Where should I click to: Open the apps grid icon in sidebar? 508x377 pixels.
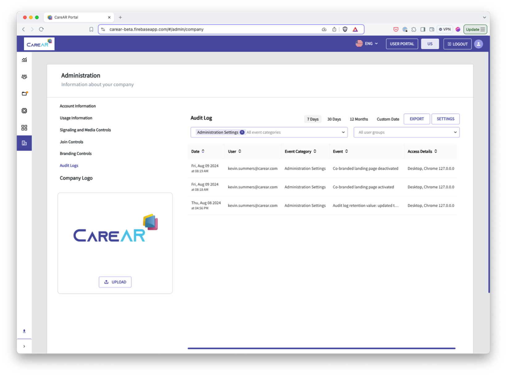pyautogui.click(x=24, y=127)
